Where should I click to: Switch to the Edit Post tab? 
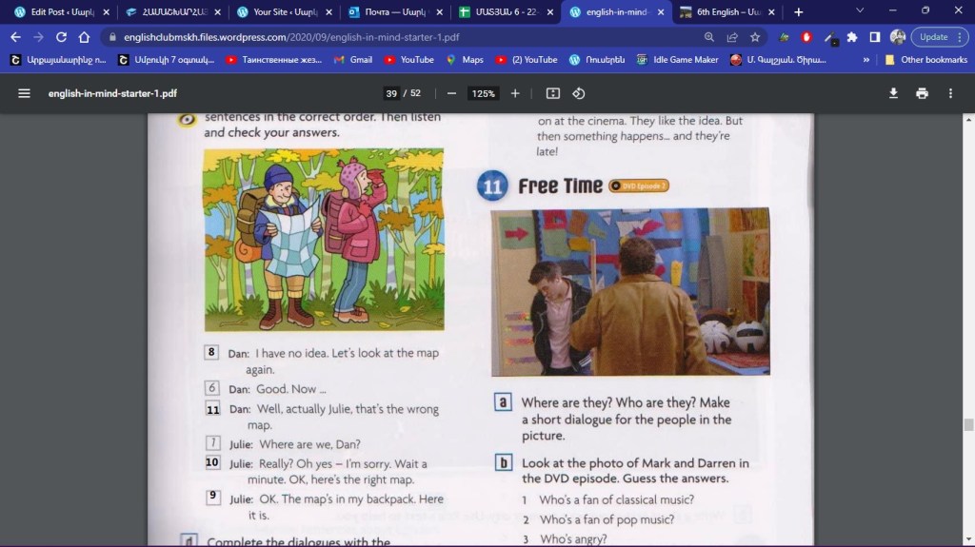tap(57, 12)
